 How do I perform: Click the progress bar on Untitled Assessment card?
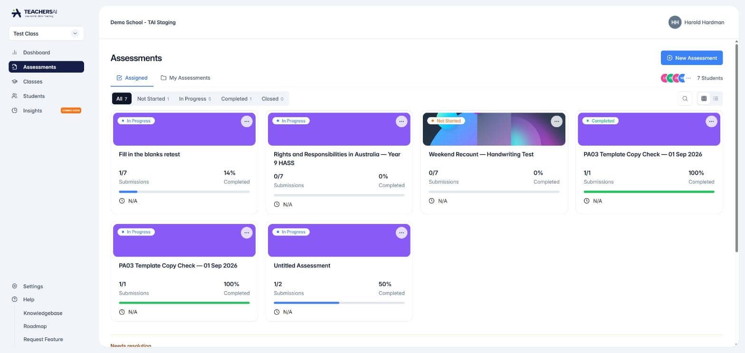(339, 303)
